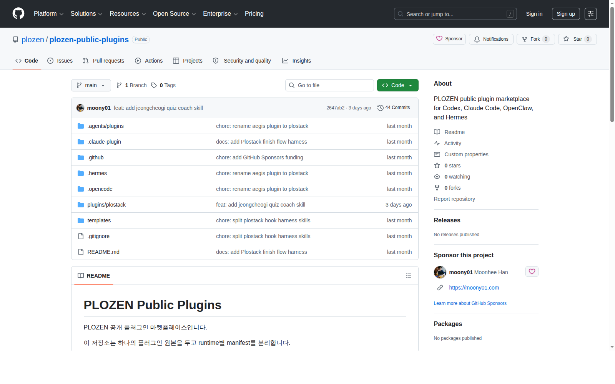615x384 pixels.
Task: Open the plozen owner link
Action: [x=33, y=40]
